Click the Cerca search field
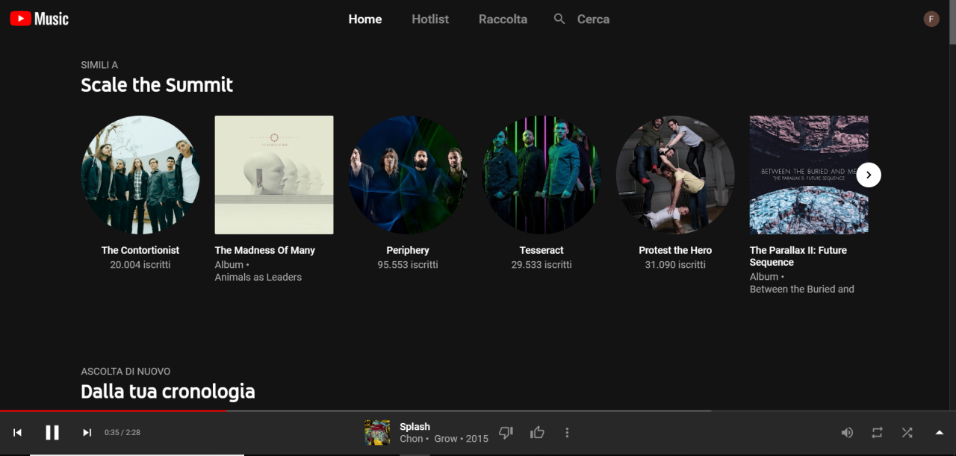 pyautogui.click(x=593, y=19)
